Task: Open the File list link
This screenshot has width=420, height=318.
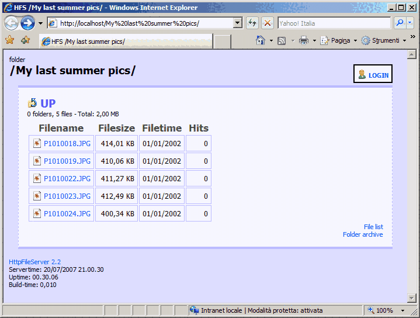Action: (373, 227)
